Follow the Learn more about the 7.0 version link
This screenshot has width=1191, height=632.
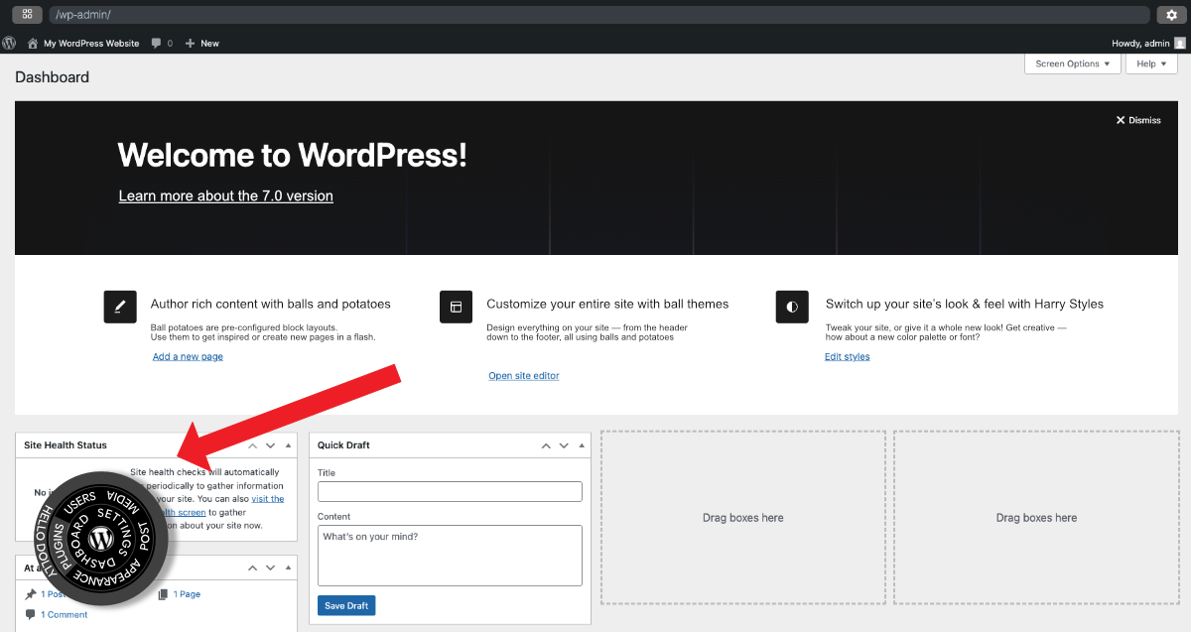226,196
